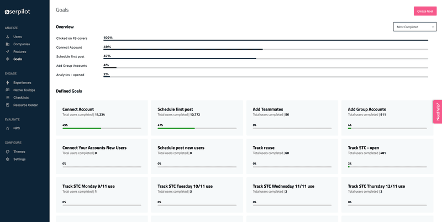Open Themes configuration
442x222 pixels.
click(x=19, y=151)
